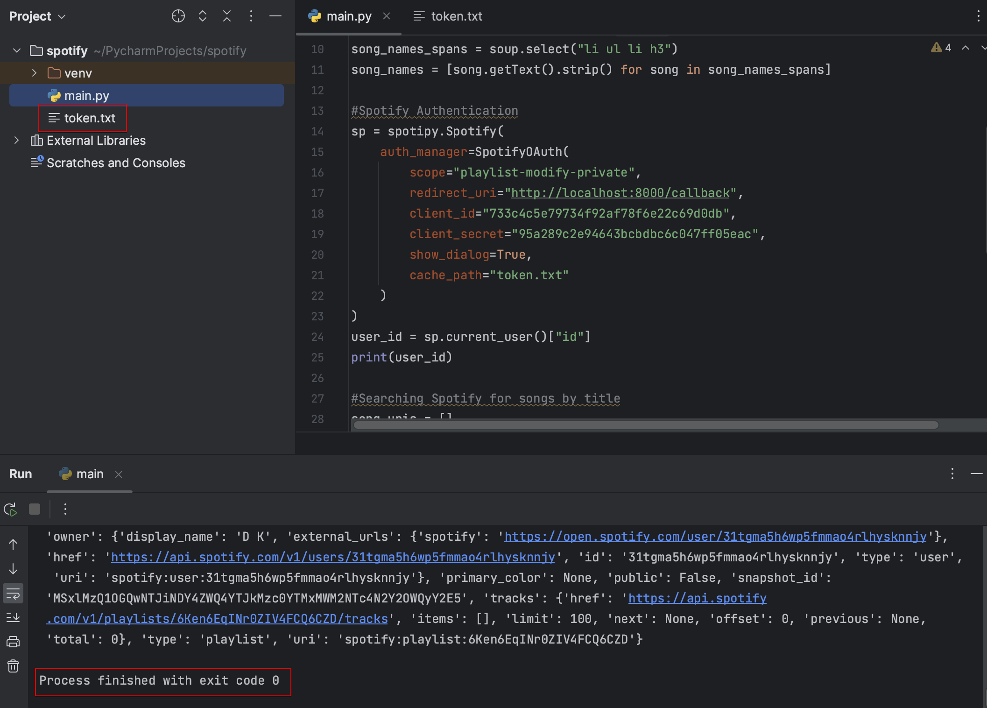The height and width of the screenshot is (708, 987).
Task: Click line number 24 in gutter
Action: pyautogui.click(x=317, y=337)
